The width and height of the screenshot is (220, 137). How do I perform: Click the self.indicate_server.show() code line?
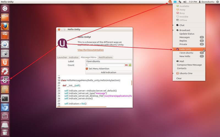click(79, 98)
